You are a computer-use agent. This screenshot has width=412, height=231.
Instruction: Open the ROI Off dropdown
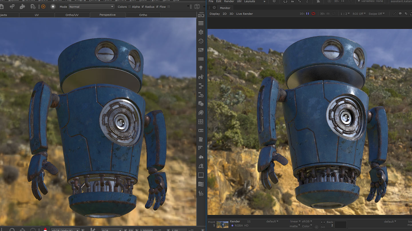coord(359,14)
